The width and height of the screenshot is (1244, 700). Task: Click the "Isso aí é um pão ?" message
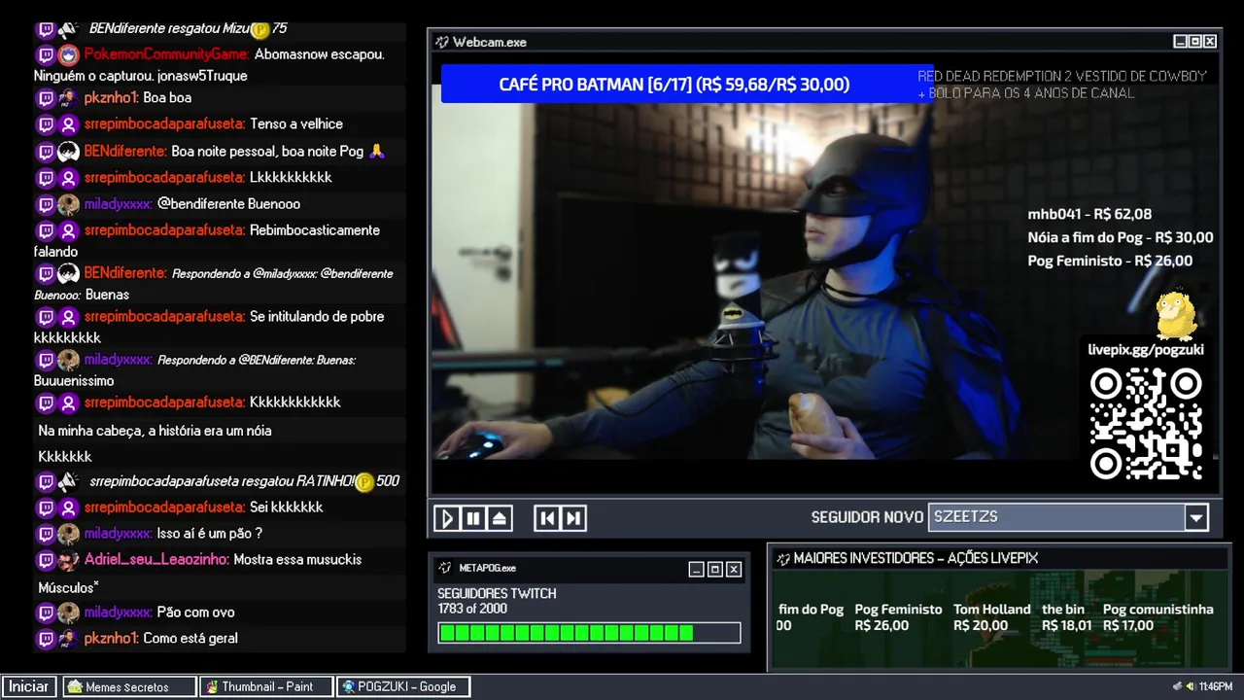click(210, 533)
